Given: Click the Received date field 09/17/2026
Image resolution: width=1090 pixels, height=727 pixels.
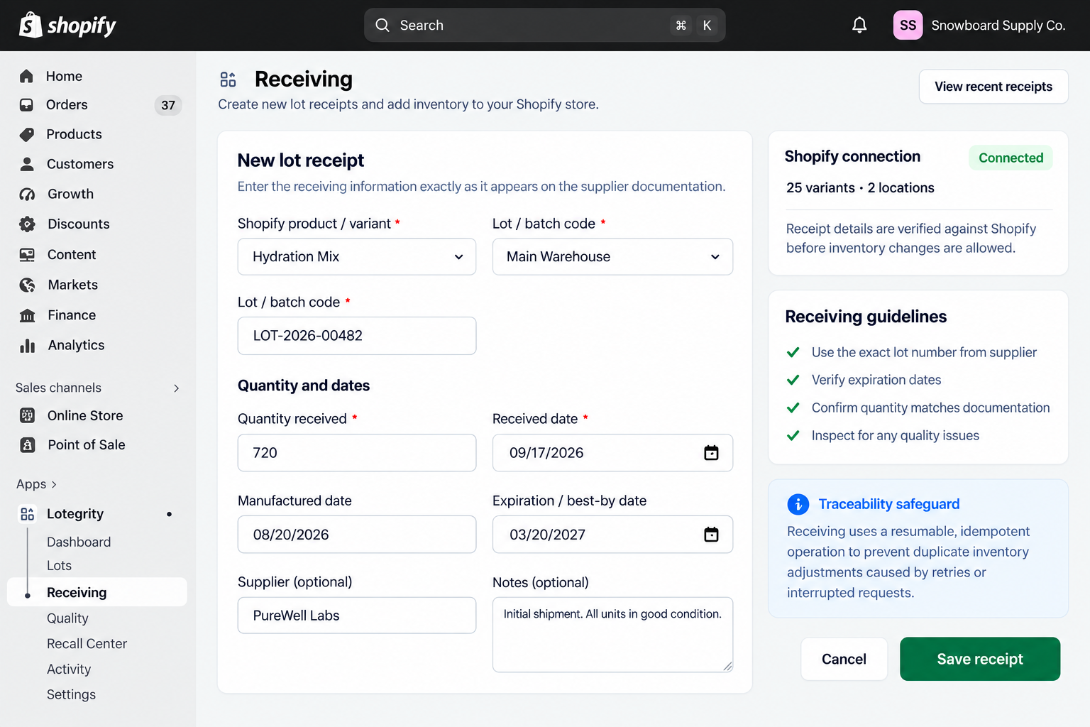Looking at the screenshot, I should 612,453.
